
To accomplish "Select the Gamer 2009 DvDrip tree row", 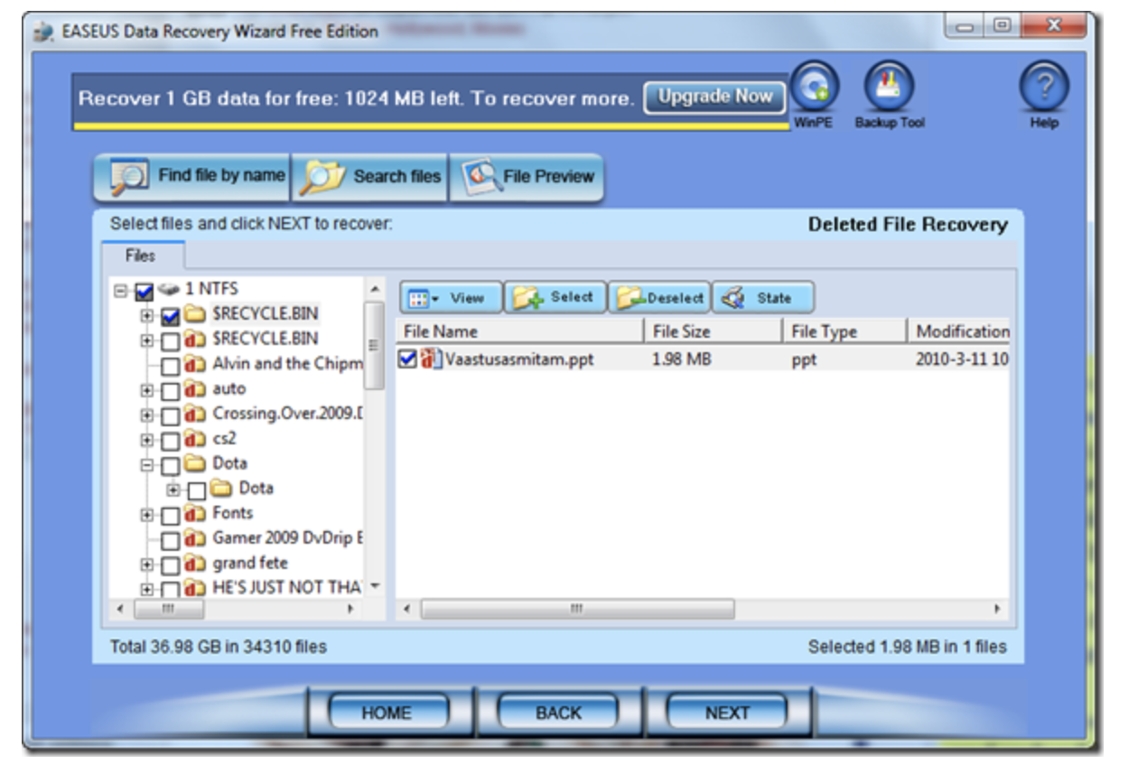I will click(287, 539).
